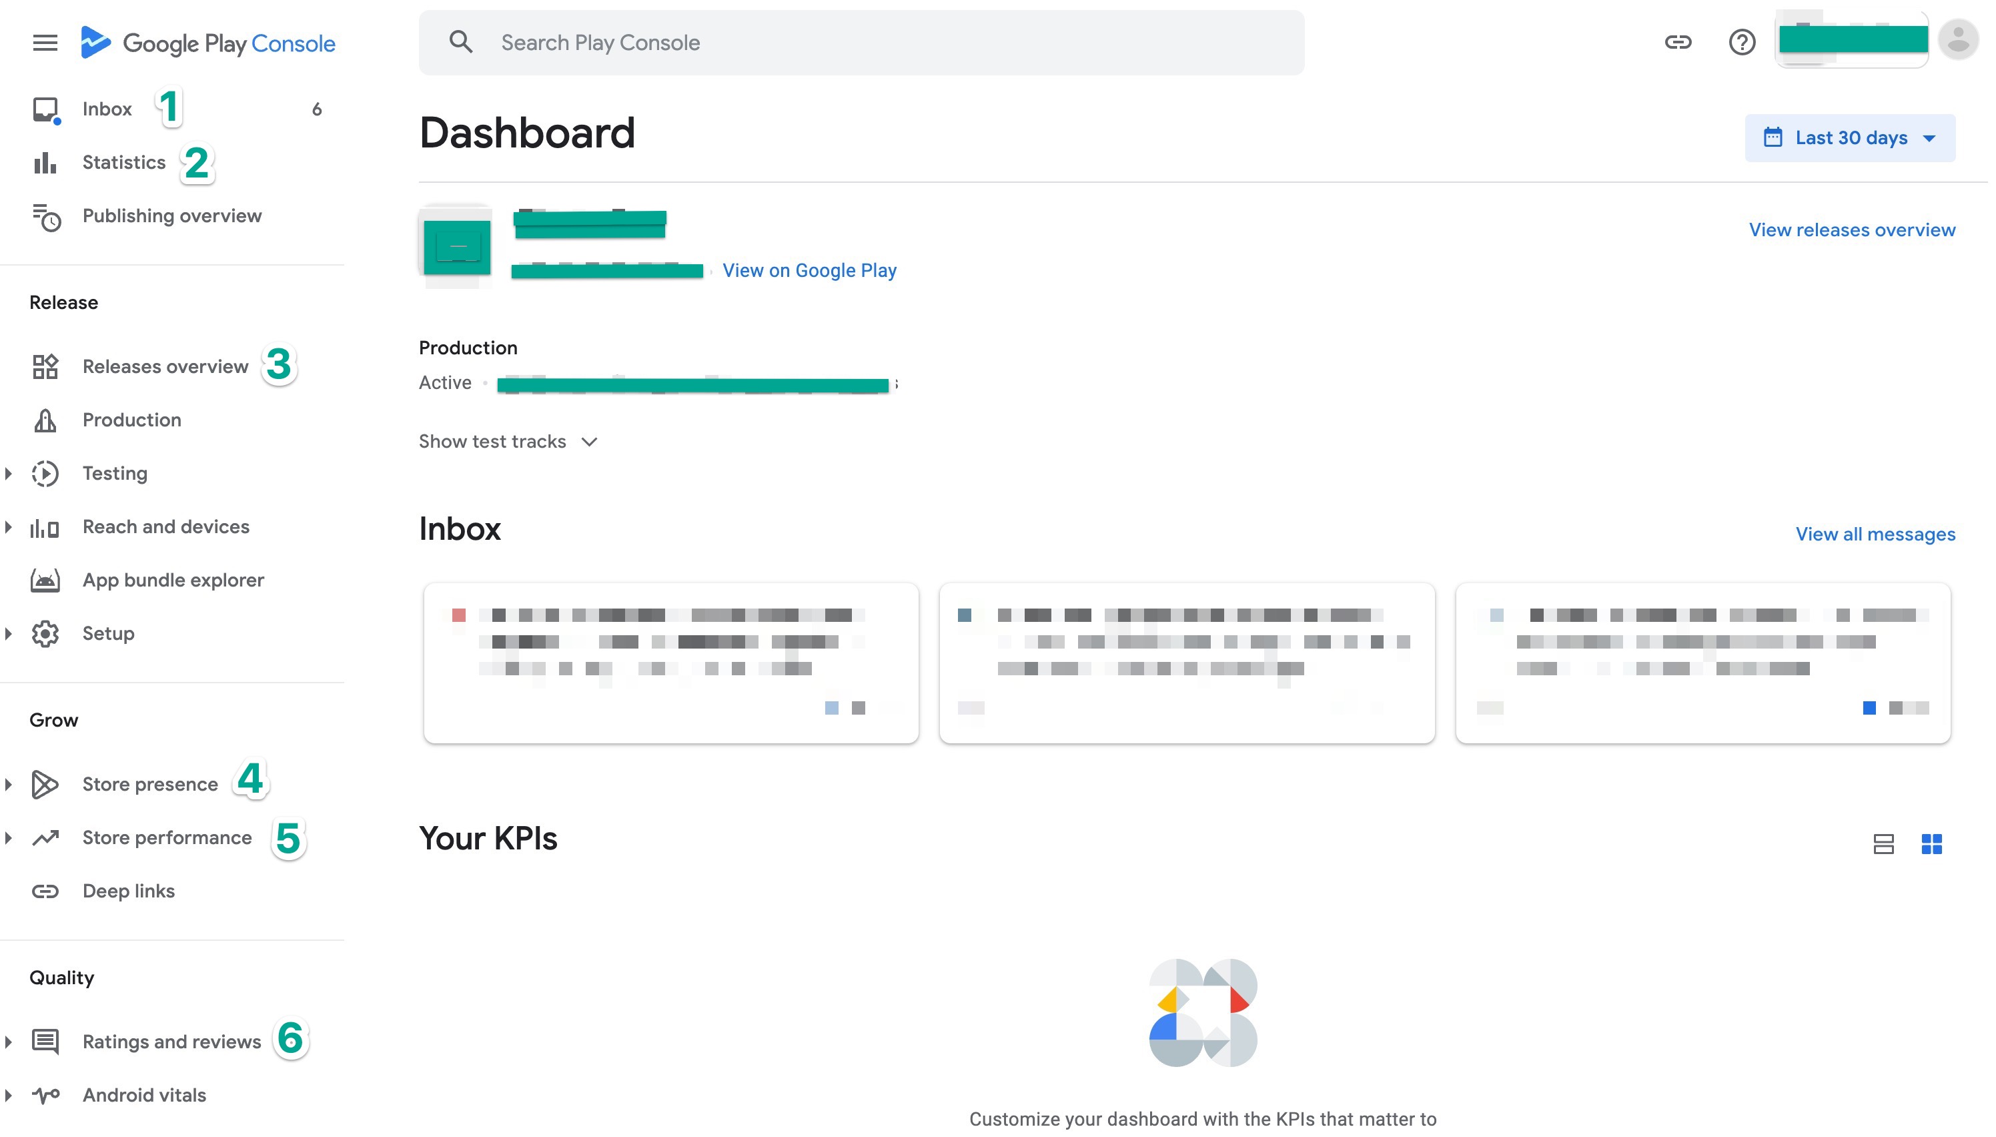Click the copy link icon in header
The width and height of the screenshot is (1996, 1137).
point(1678,42)
